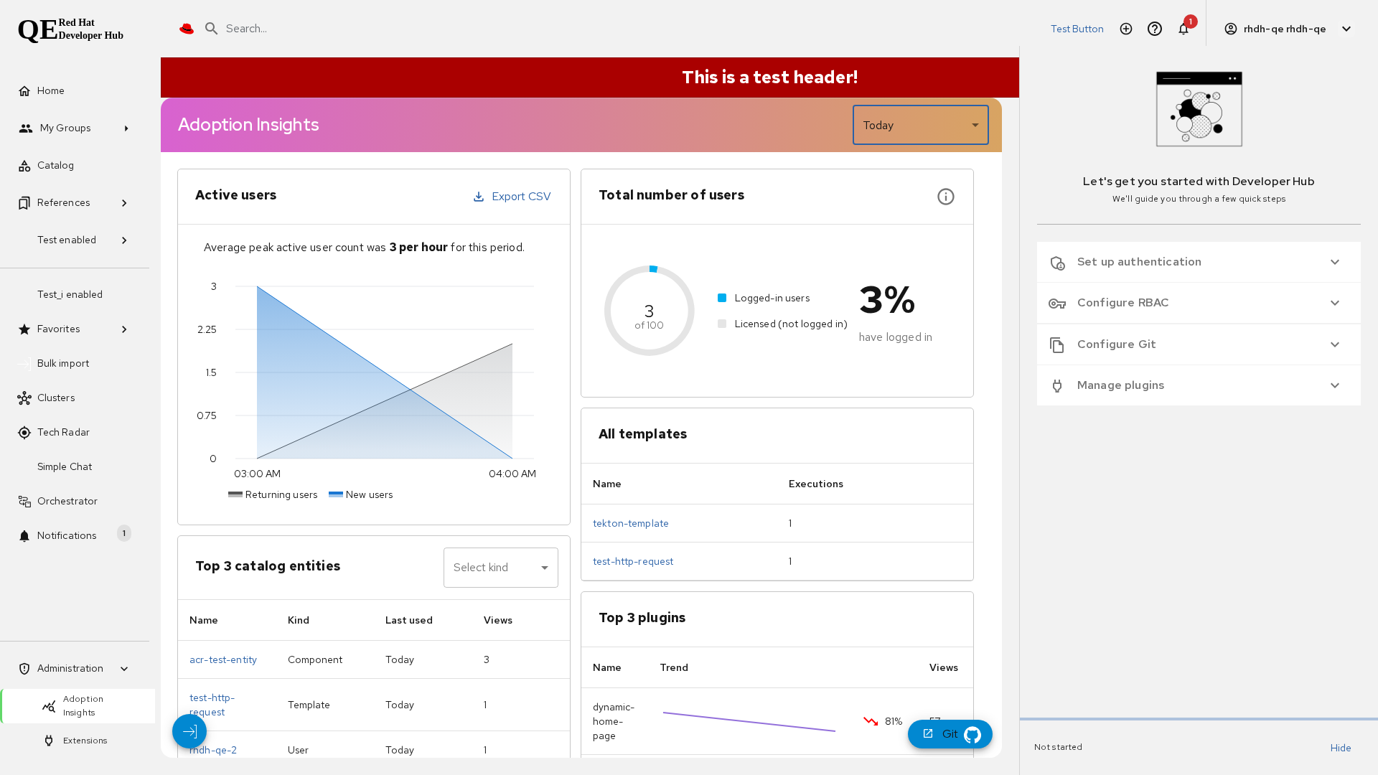Toggle Returning users legend in chart

pos(273,494)
